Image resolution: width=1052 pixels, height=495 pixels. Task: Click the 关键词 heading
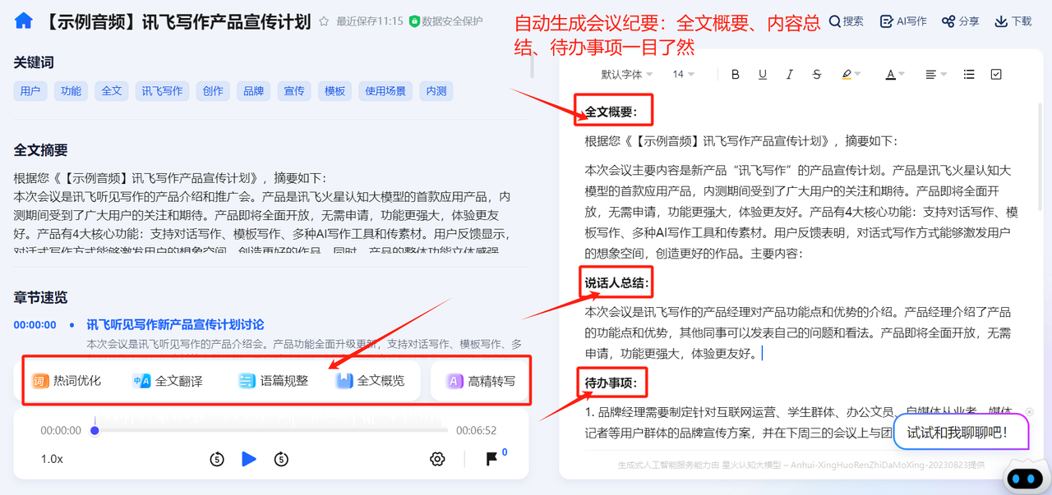coord(34,62)
